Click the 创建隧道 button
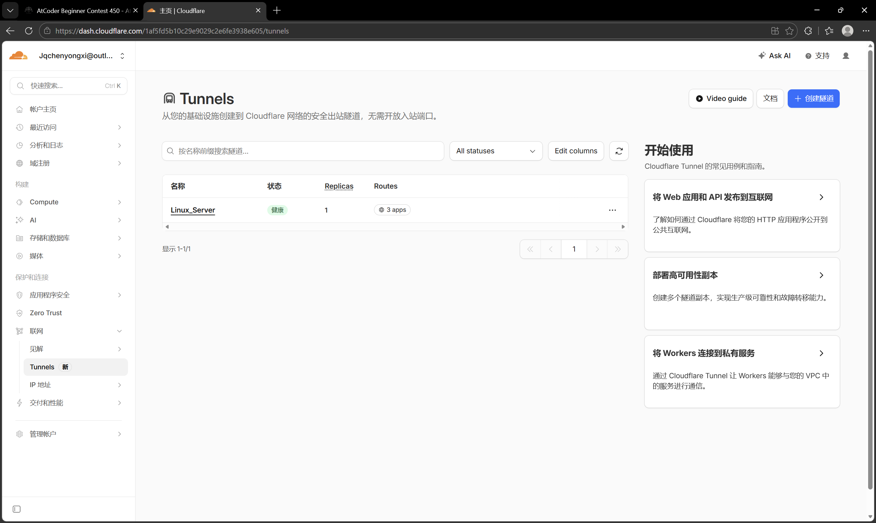Viewport: 876px width, 523px height. (x=813, y=99)
